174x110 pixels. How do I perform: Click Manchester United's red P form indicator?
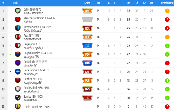pyautogui.click(x=167, y=20)
